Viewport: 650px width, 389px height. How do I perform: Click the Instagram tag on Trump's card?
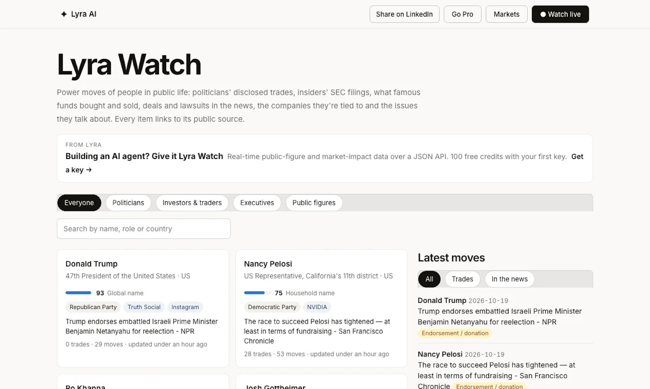[x=185, y=307]
